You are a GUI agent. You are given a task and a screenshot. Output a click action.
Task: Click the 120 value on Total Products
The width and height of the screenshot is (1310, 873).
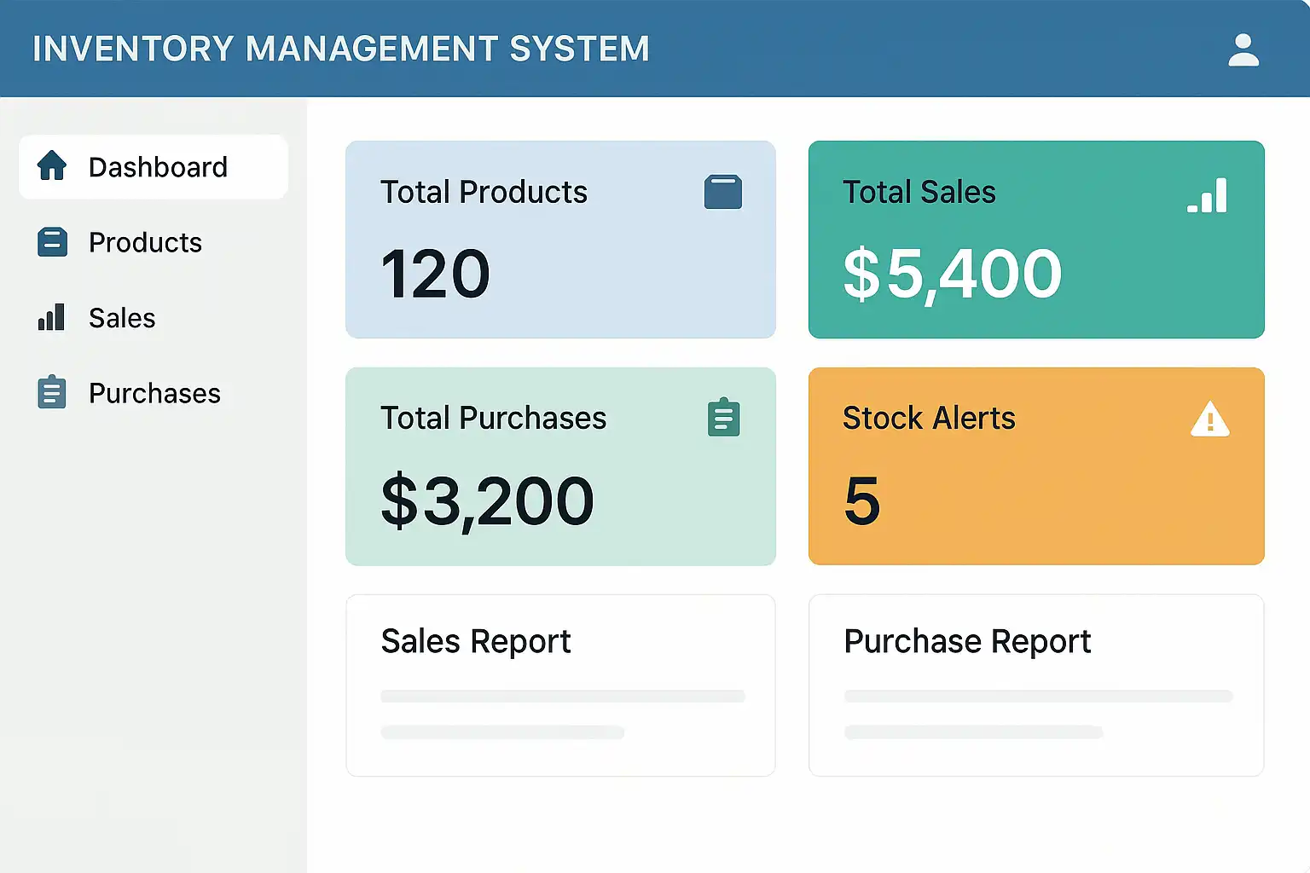435,275
